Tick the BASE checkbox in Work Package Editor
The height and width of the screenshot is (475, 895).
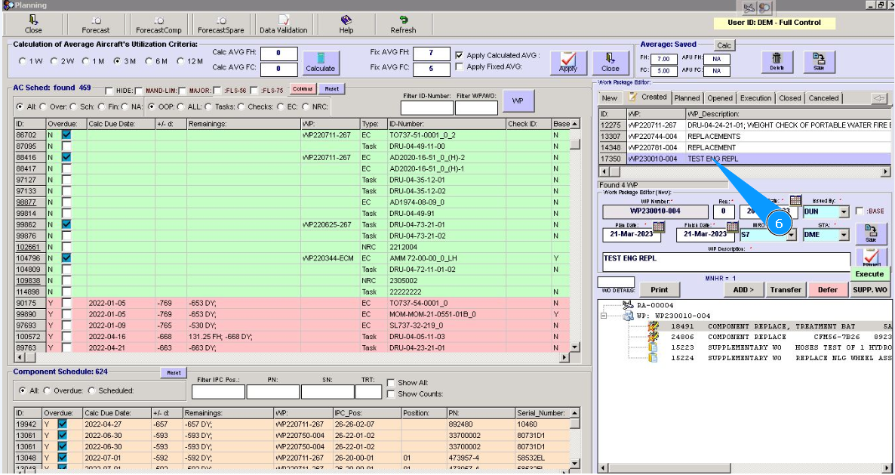coord(860,212)
